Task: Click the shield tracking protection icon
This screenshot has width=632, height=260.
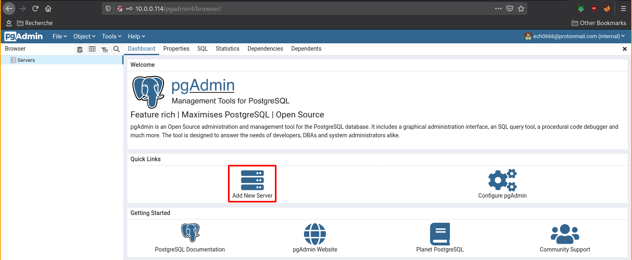Action: pos(108,9)
